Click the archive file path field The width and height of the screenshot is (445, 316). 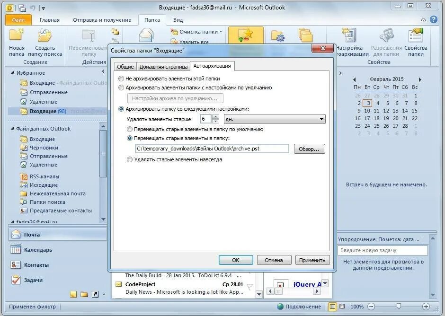(x=212, y=149)
